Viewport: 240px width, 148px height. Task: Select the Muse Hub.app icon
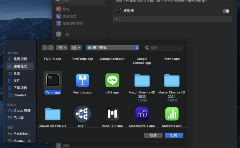112,114
